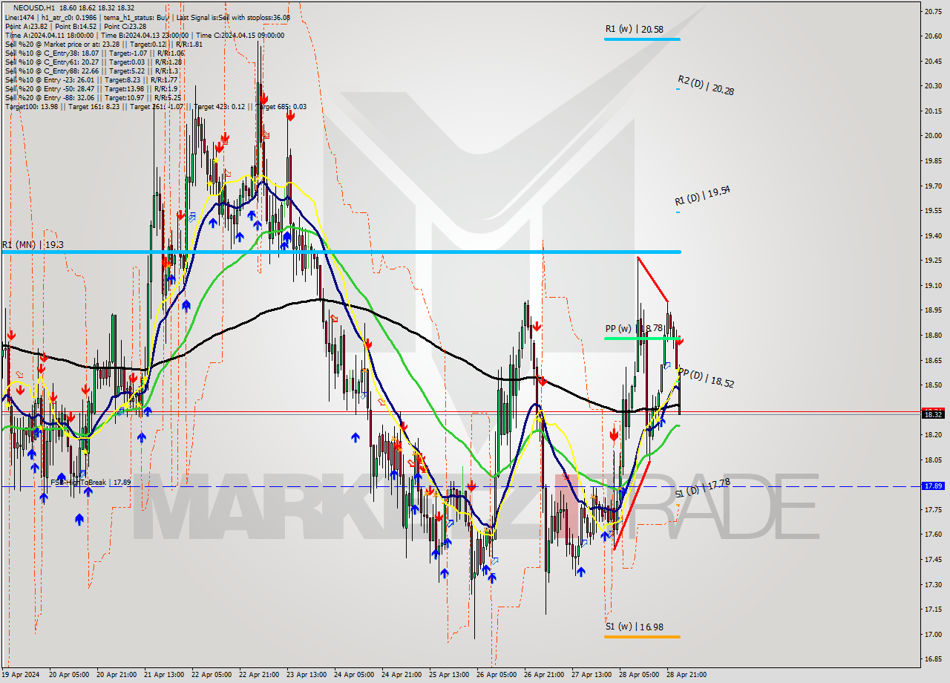
Task: Click the 19 Apr 2024 time axis label
Action: (x=21, y=675)
